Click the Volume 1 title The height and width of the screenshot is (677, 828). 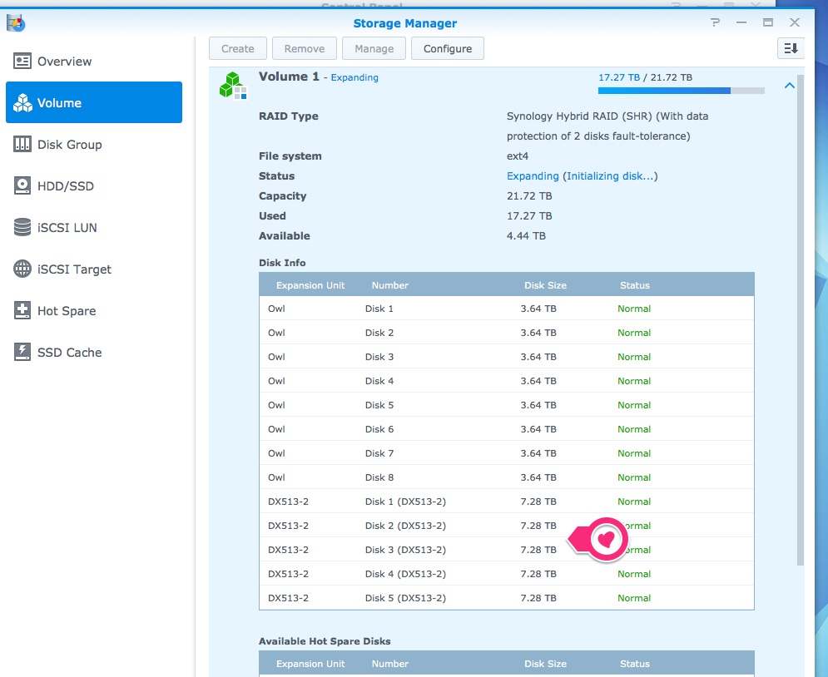tap(289, 77)
